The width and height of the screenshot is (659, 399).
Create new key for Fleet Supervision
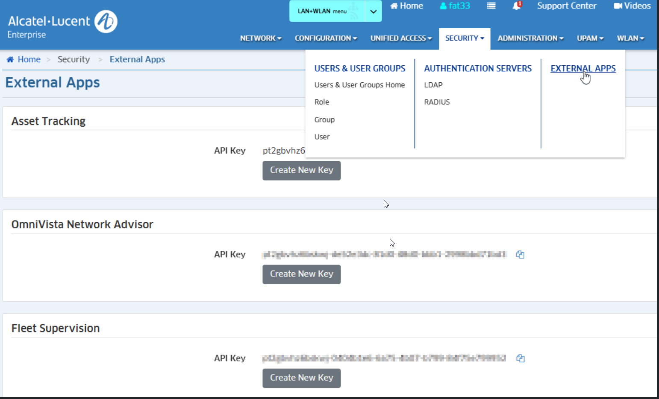[301, 378]
